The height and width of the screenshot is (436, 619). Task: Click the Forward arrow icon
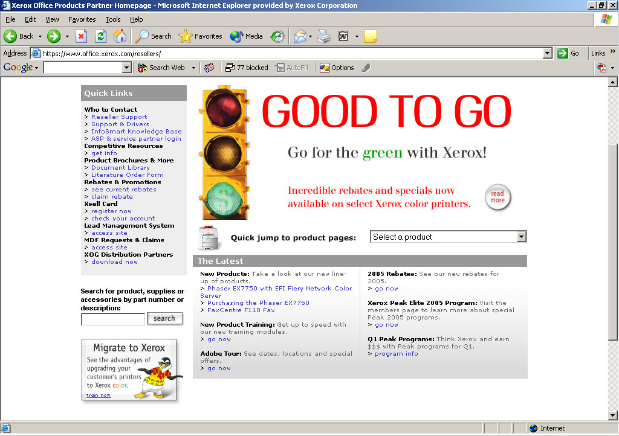click(x=54, y=36)
